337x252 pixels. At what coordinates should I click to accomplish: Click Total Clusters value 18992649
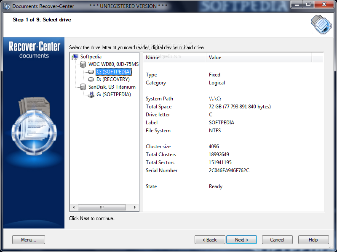pyautogui.click(x=219, y=155)
